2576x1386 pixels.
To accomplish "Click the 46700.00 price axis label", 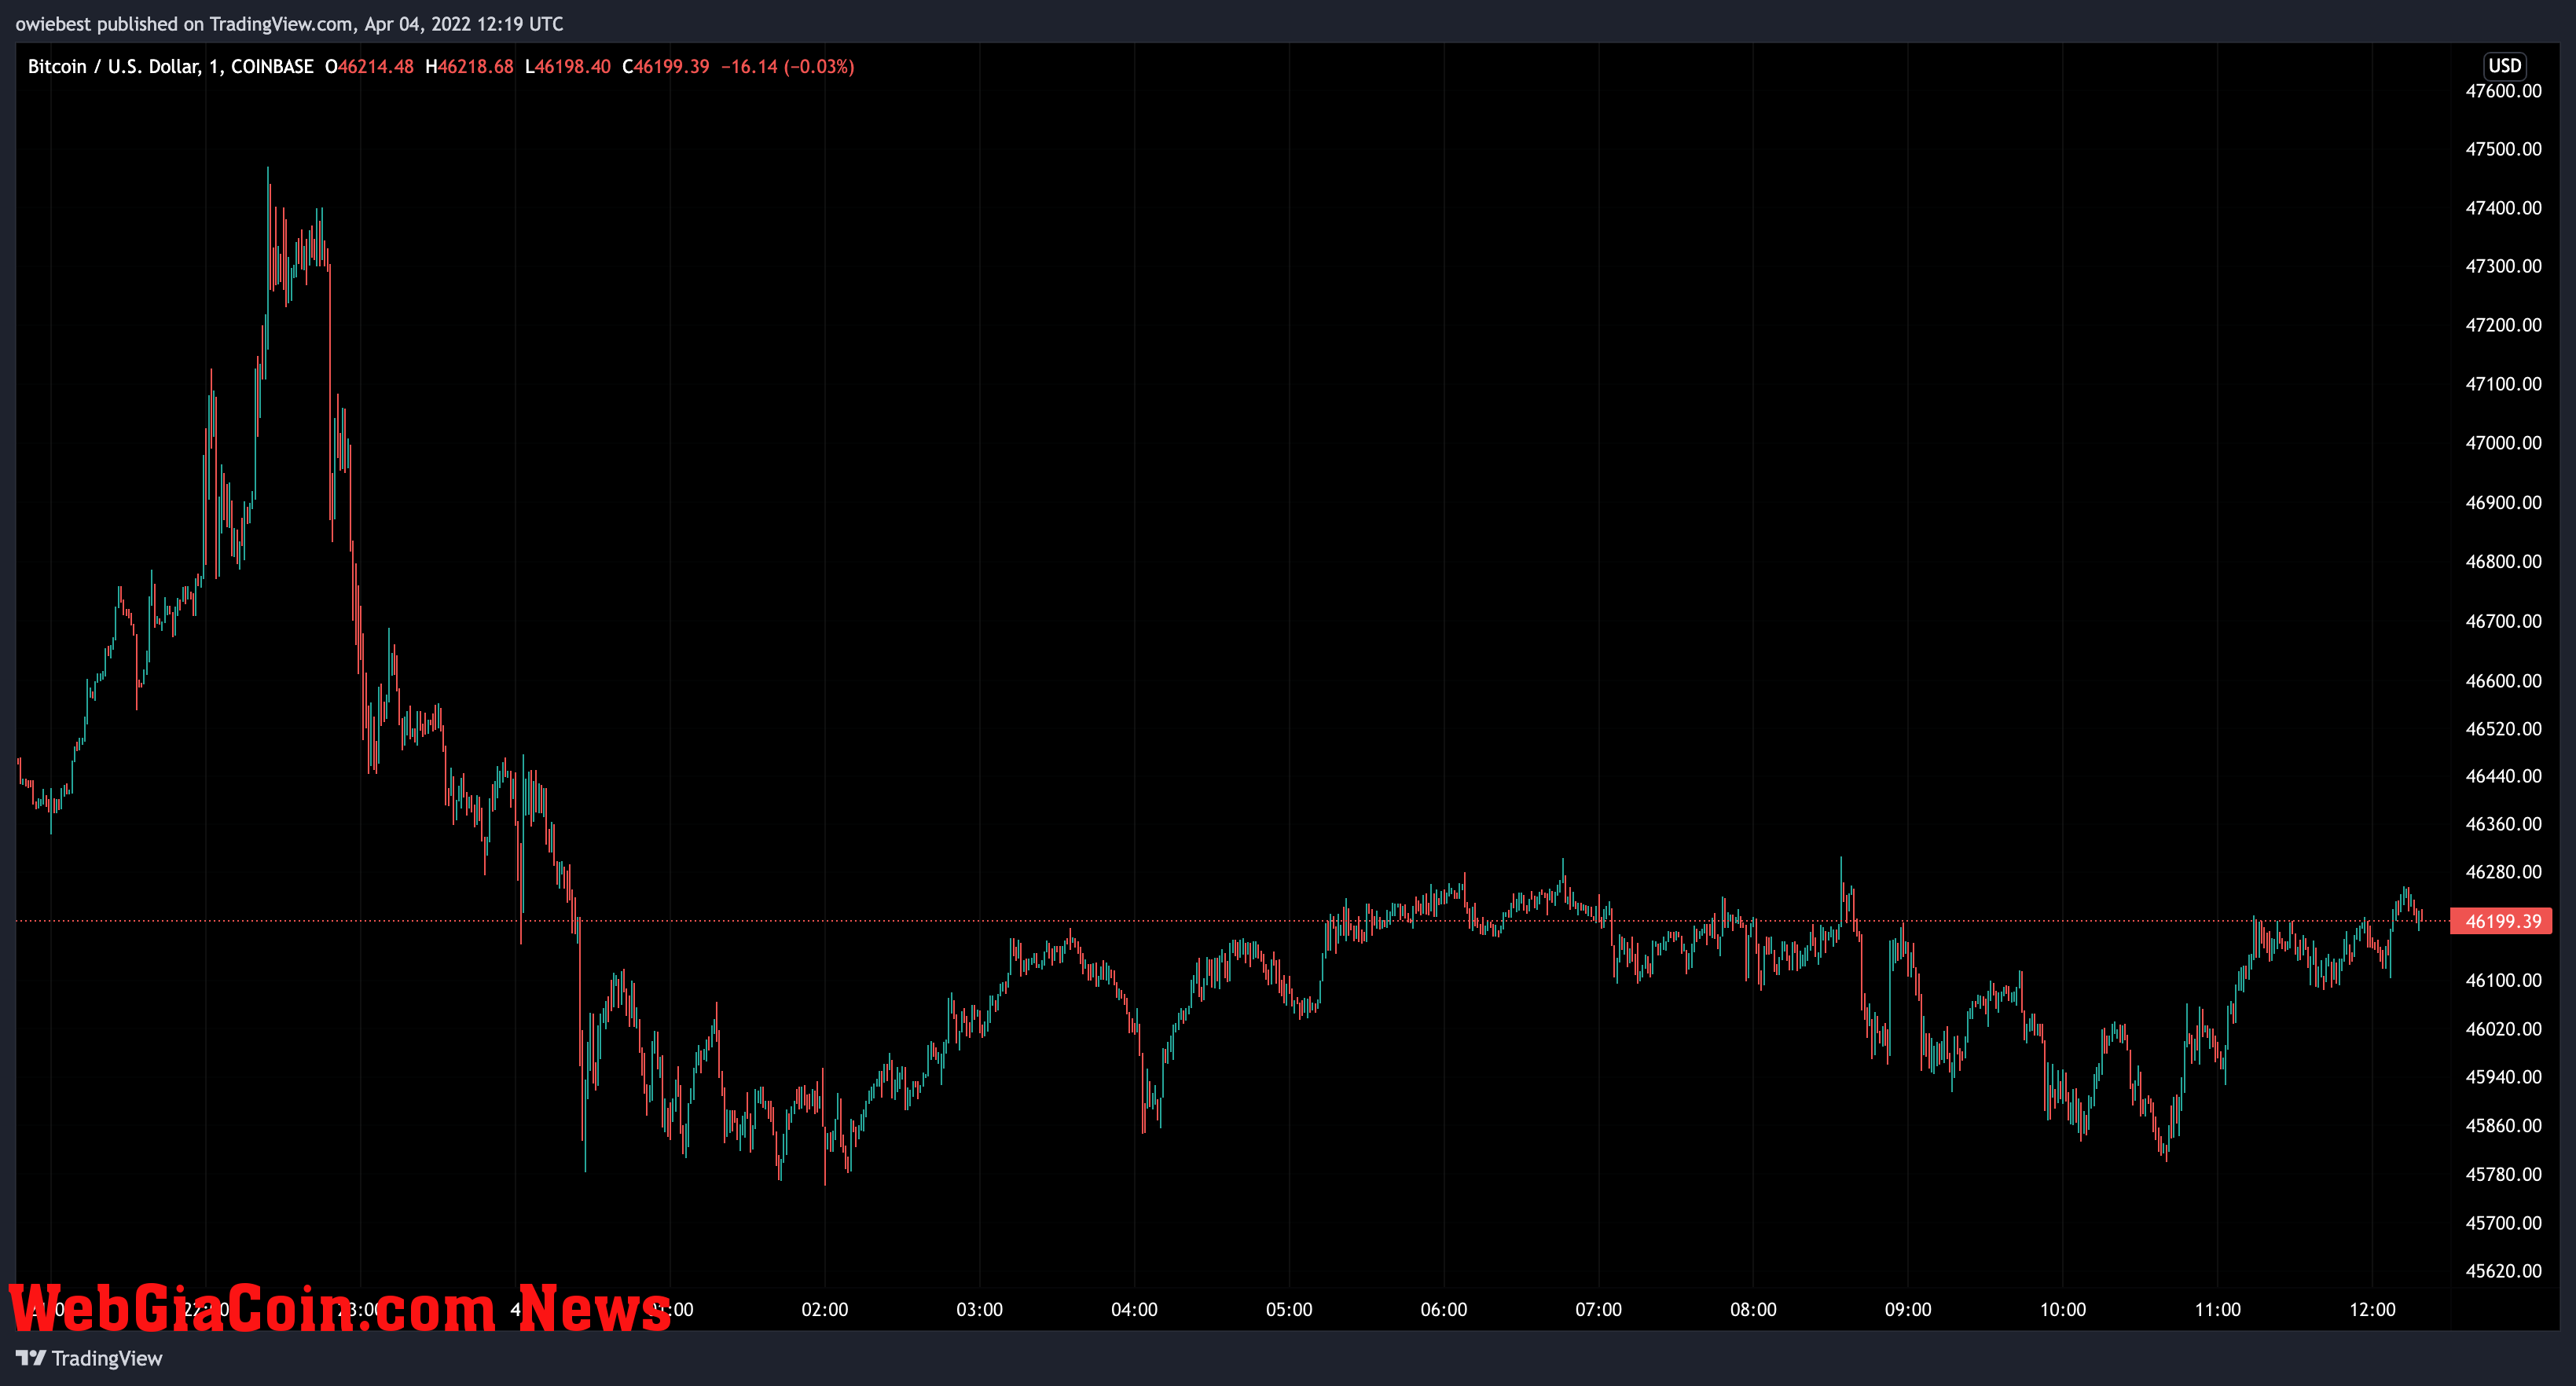I will [2503, 621].
